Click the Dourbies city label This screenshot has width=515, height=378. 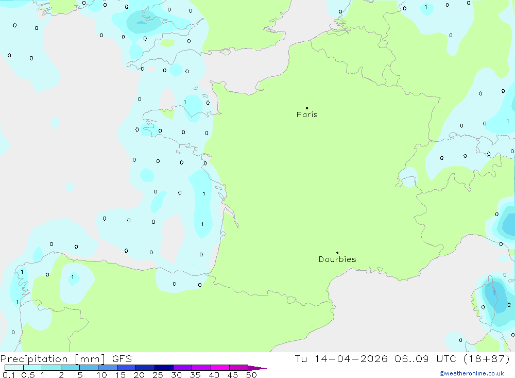(337, 259)
